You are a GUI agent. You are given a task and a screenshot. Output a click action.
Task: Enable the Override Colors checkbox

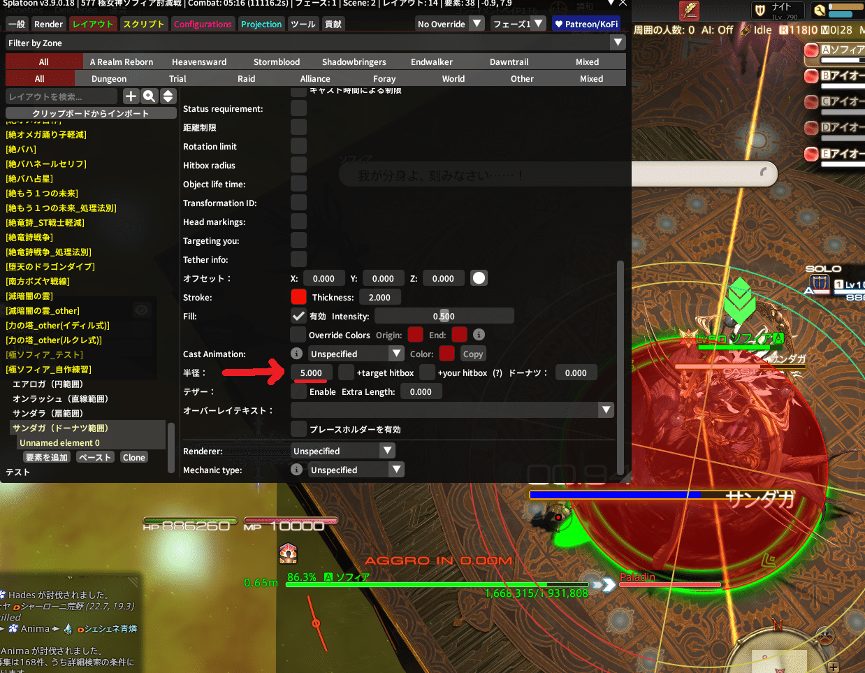[298, 335]
